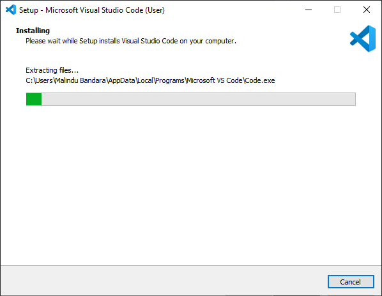Viewport: 382px width, 296px height.
Task: Click the window title 'Setup - Microsoft Visual Studio Code (User)'
Action: 92,10
